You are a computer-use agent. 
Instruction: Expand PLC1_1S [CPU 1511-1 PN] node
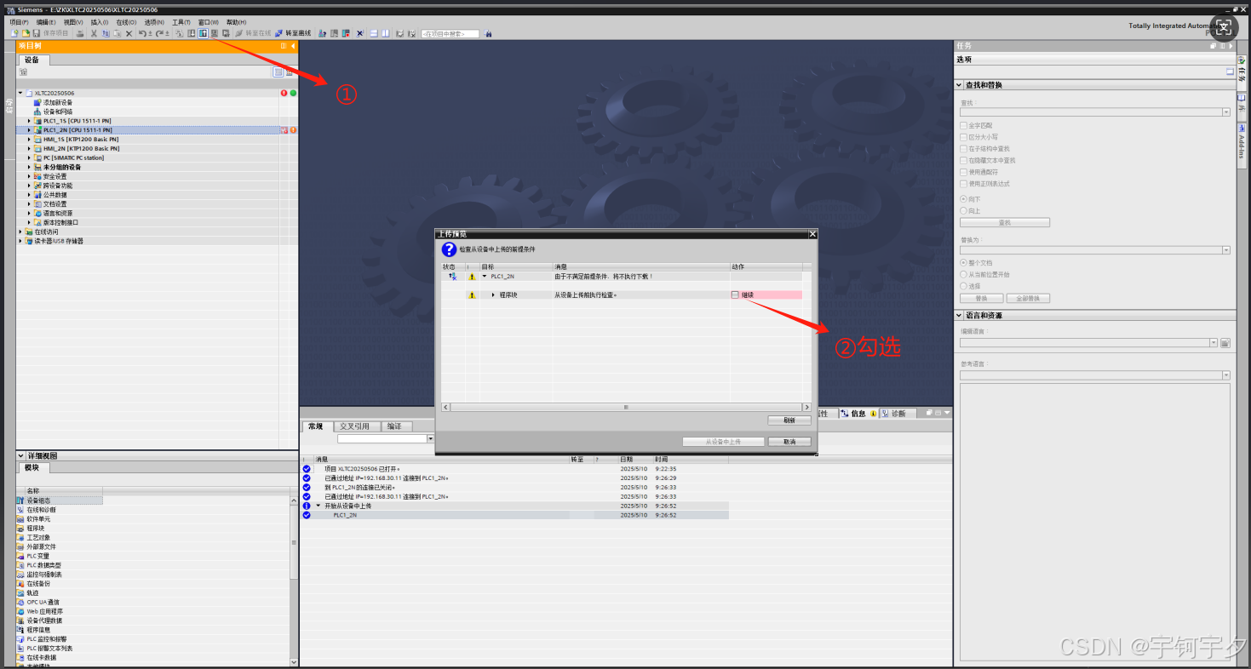click(29, 121)
